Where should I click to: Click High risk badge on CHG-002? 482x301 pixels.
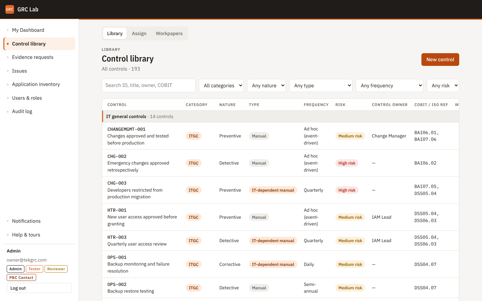point(347,163)
